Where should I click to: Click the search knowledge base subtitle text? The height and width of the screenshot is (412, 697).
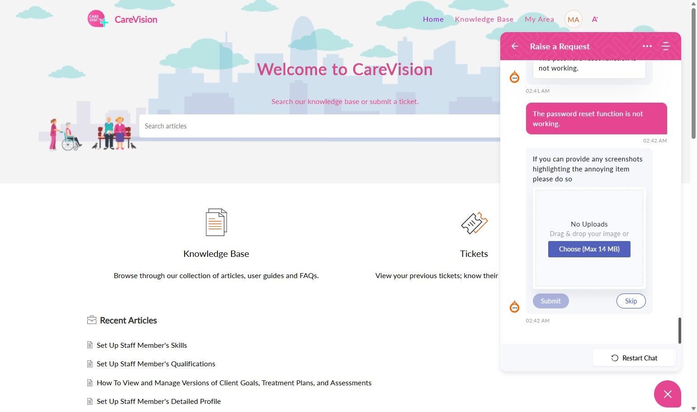pyautogui.click(x=345, y=101)
